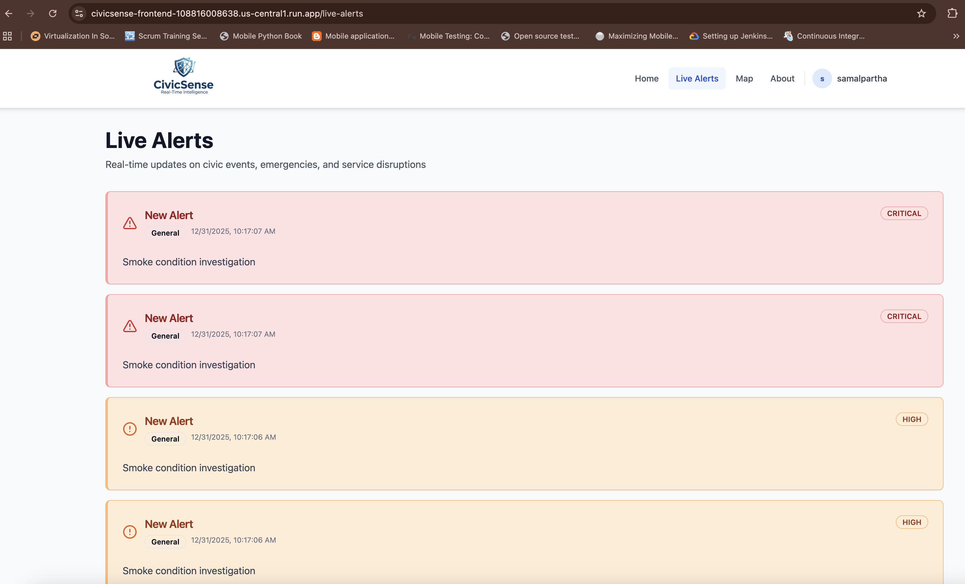Image resolution: width=965 pixels, height=584 pixels.
Task: Expand hidden bookmarks with double chevron
Action: coord(956,36)
